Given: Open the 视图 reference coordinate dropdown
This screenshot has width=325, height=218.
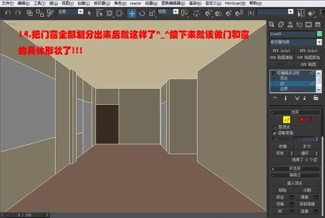Looking at the screenshot, I should coord(175,11).
